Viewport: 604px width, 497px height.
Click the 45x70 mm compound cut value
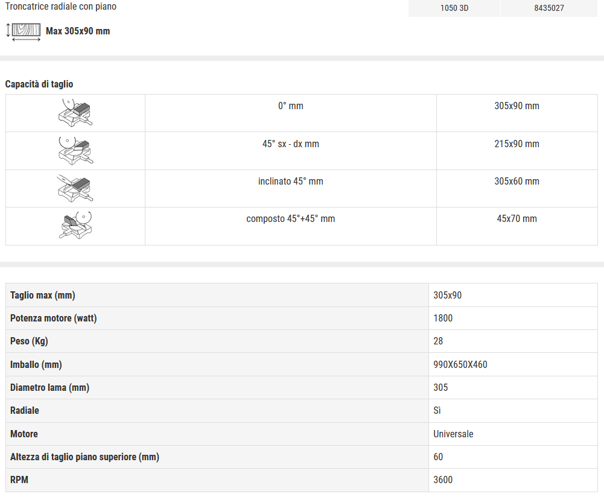click(x=517, y=219)
